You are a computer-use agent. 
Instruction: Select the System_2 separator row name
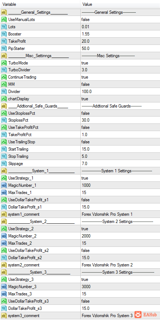tap(41, 222)
